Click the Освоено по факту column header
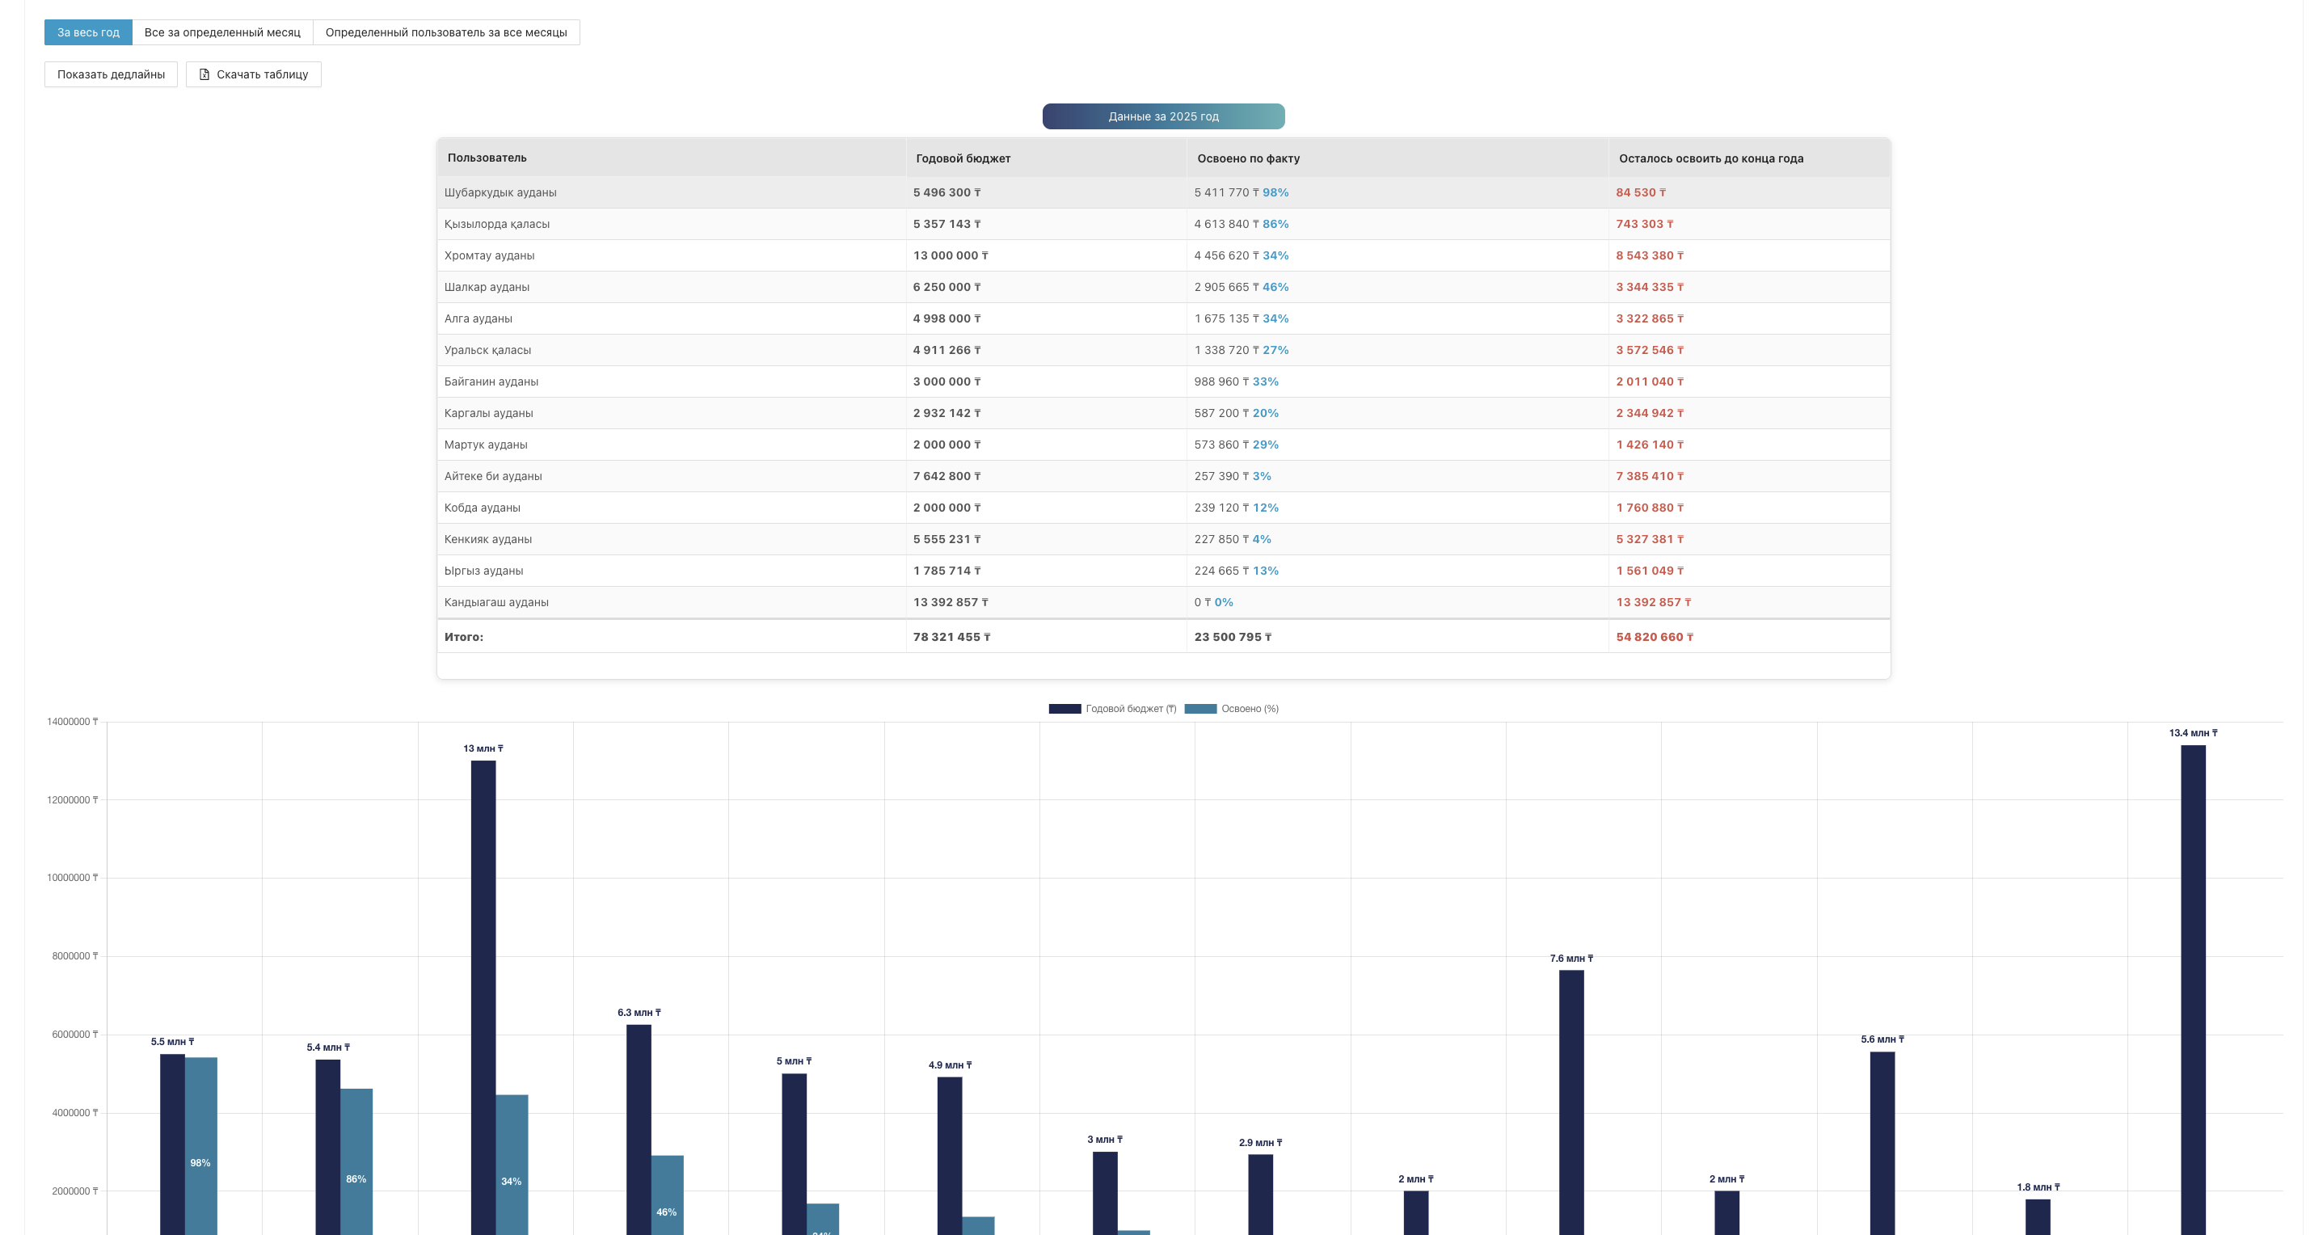 1248,158
